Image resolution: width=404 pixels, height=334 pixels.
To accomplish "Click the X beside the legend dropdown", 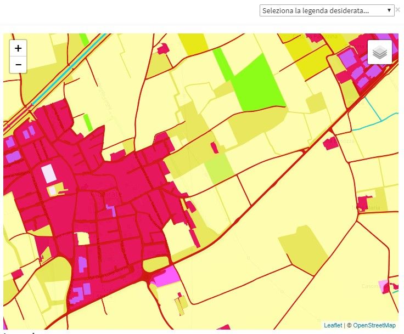I will click(x=398, y=10).
